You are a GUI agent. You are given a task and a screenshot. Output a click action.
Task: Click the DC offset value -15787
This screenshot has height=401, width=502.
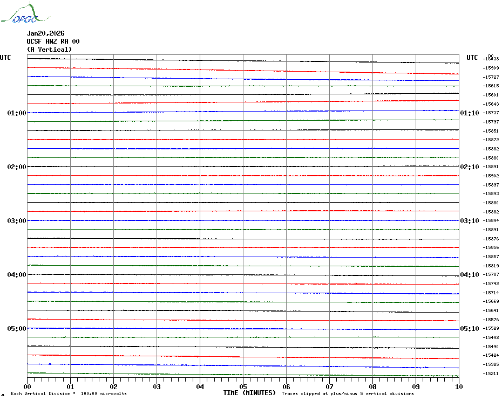491,275
